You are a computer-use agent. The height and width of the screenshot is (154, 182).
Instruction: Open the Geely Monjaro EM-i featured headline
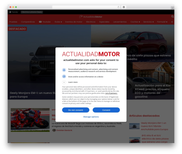pos(32,95)
